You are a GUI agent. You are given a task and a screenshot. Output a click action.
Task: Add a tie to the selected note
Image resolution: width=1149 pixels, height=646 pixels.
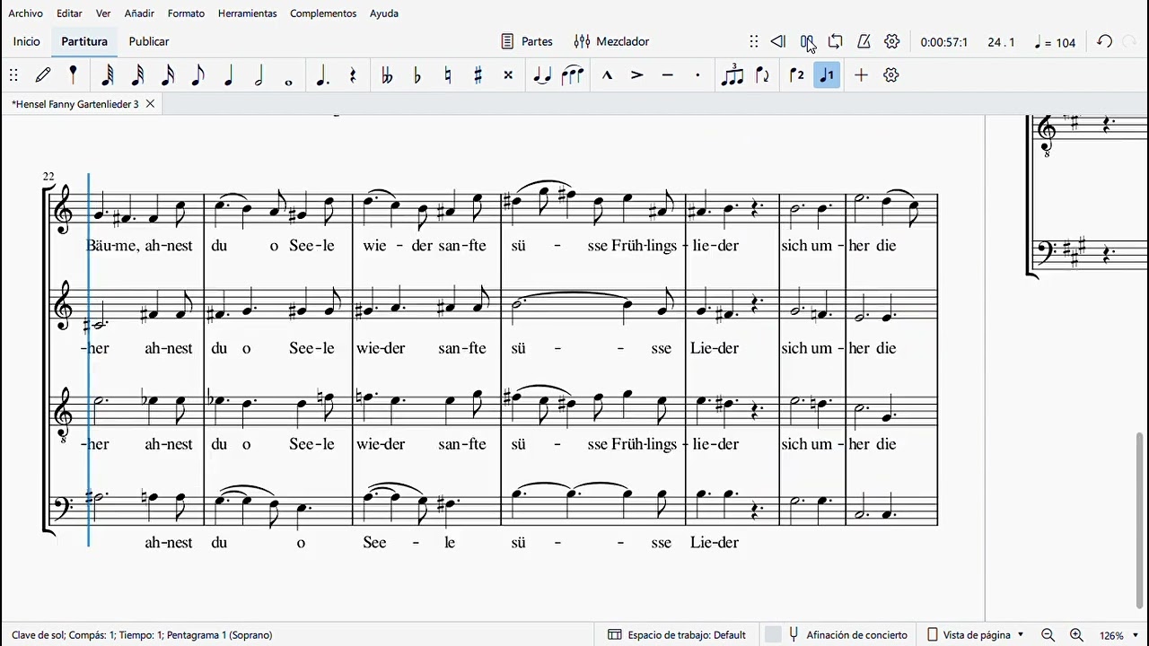(542, 75)
